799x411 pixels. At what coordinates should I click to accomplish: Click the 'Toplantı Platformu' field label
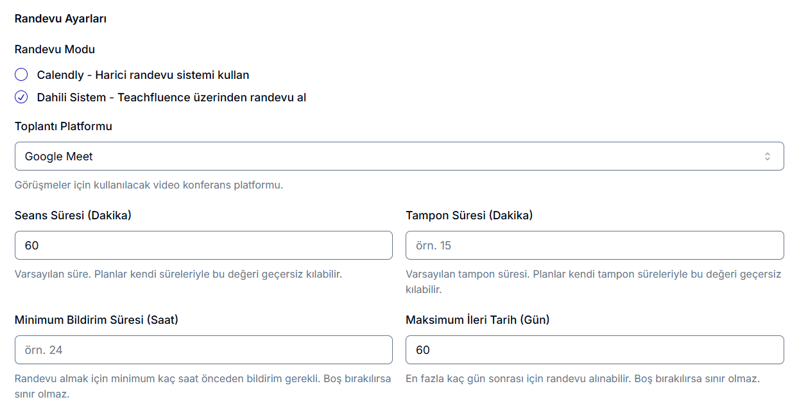click(x=64, y=126)
